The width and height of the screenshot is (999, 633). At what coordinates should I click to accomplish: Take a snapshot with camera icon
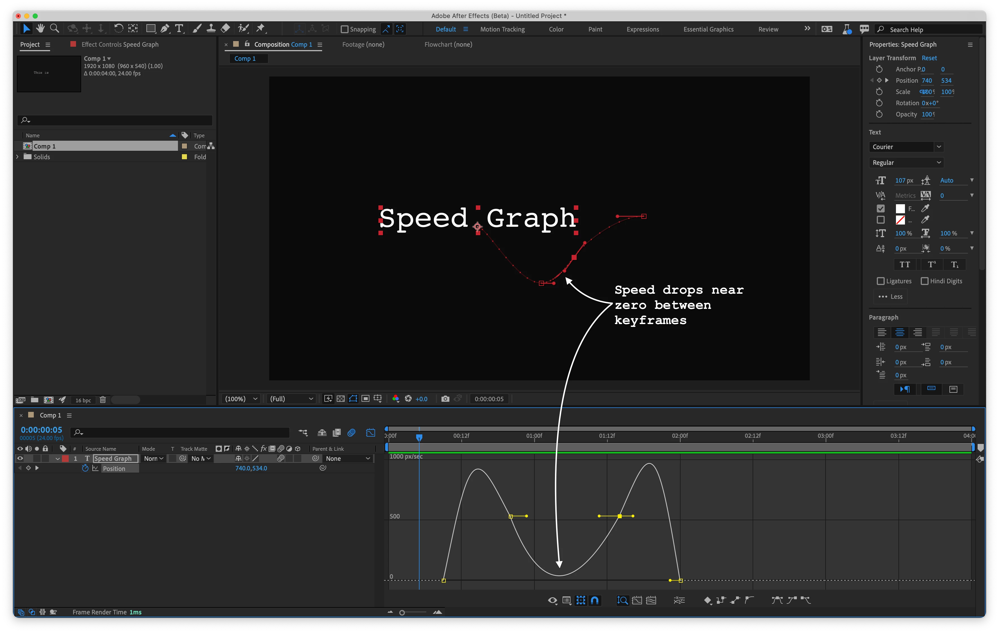pyautogui.click(x=445, y=398)
